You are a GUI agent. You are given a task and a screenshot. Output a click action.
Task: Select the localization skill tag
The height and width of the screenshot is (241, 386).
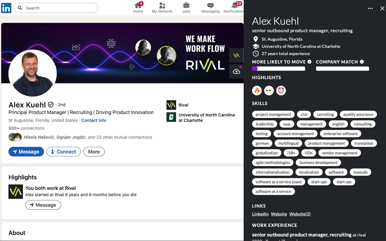[309, 172]
